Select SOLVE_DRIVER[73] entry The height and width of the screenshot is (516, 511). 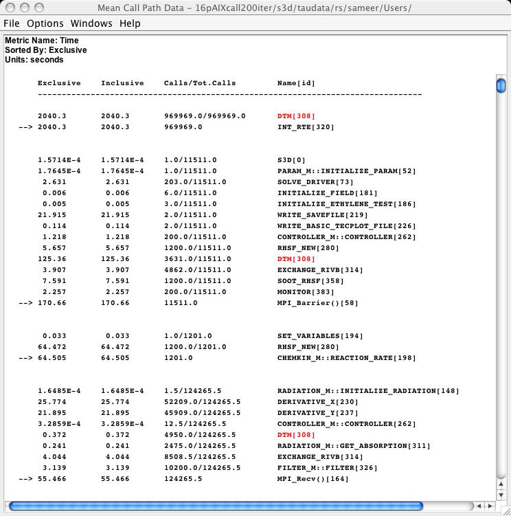pyautogui.click(x=315, y=182)
